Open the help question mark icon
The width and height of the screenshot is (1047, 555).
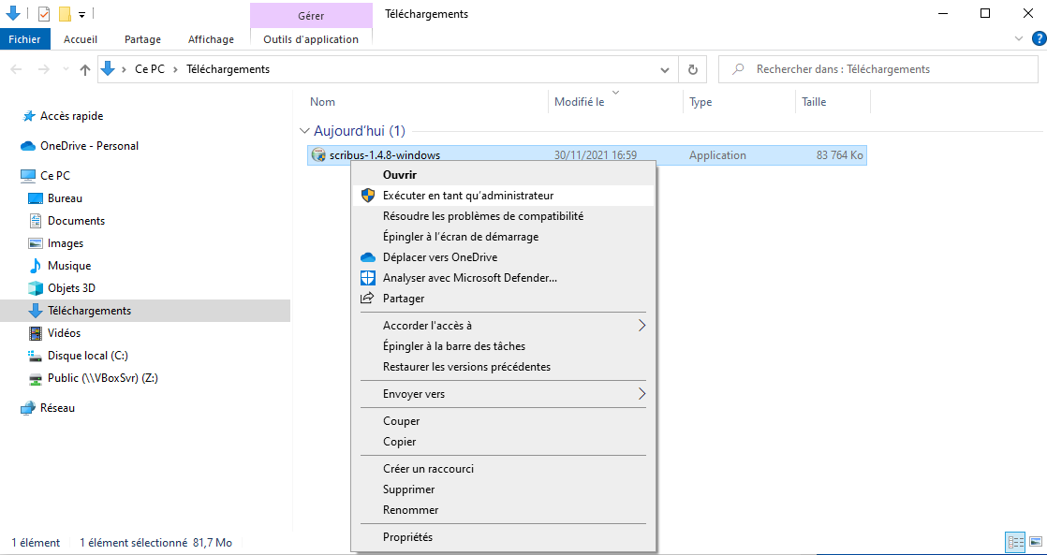[1037, 39]
